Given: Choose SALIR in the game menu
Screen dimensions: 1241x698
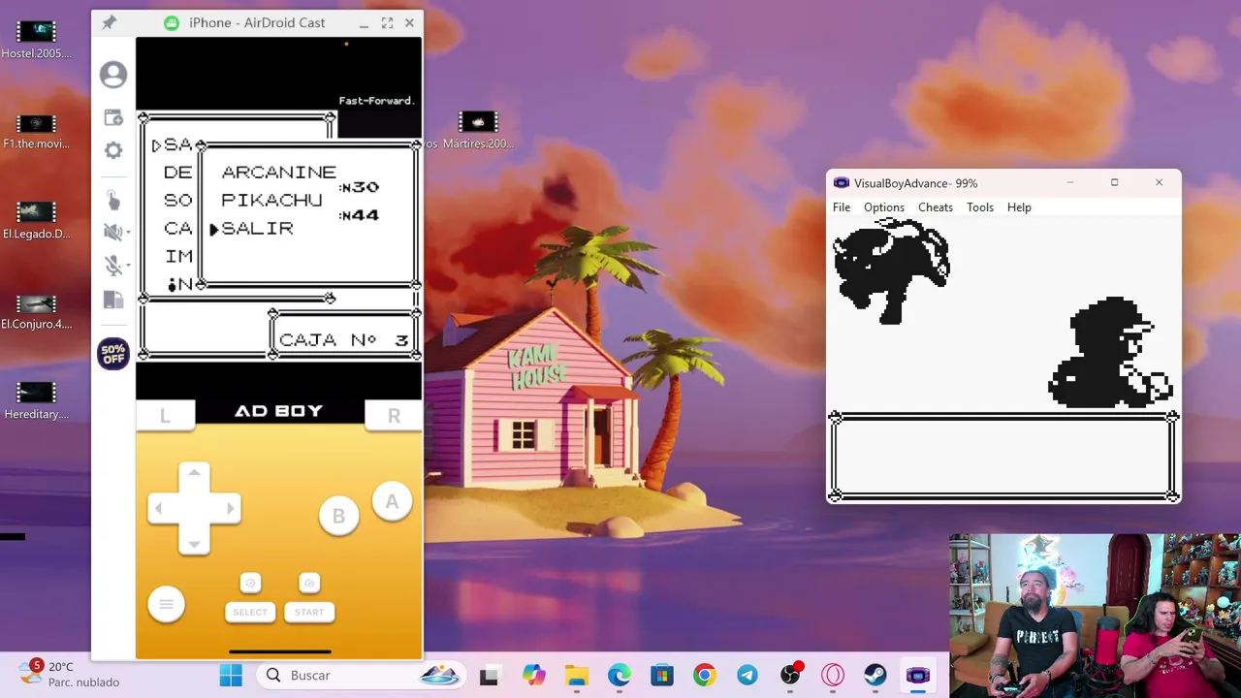Looking at the screenshot, I should click(257, 228).
